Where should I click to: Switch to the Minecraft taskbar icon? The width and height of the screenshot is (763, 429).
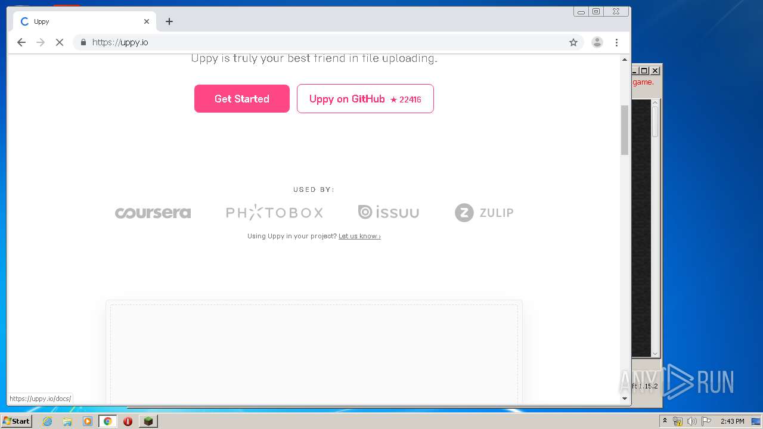[x=148, y=421]
